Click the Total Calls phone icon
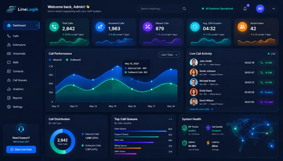 [54, 27]
